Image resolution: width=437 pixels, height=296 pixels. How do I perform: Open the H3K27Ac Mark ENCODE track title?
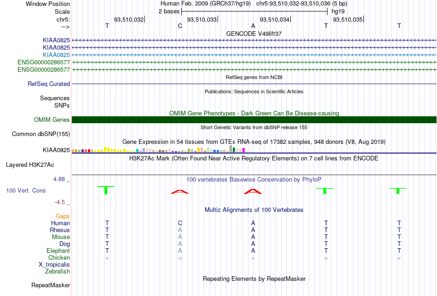[254, 159]
